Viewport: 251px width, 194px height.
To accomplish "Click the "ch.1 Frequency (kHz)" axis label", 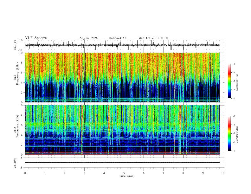I will [x=16, y=74].
